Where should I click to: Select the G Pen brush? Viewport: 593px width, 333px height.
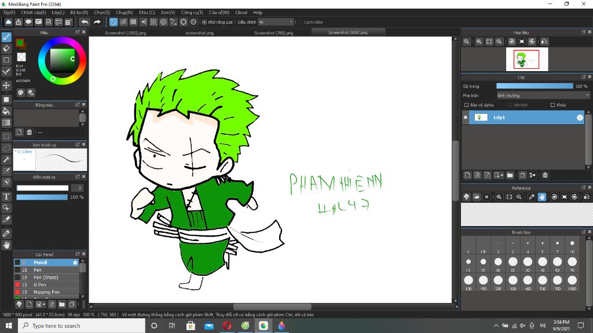point(46,284)
